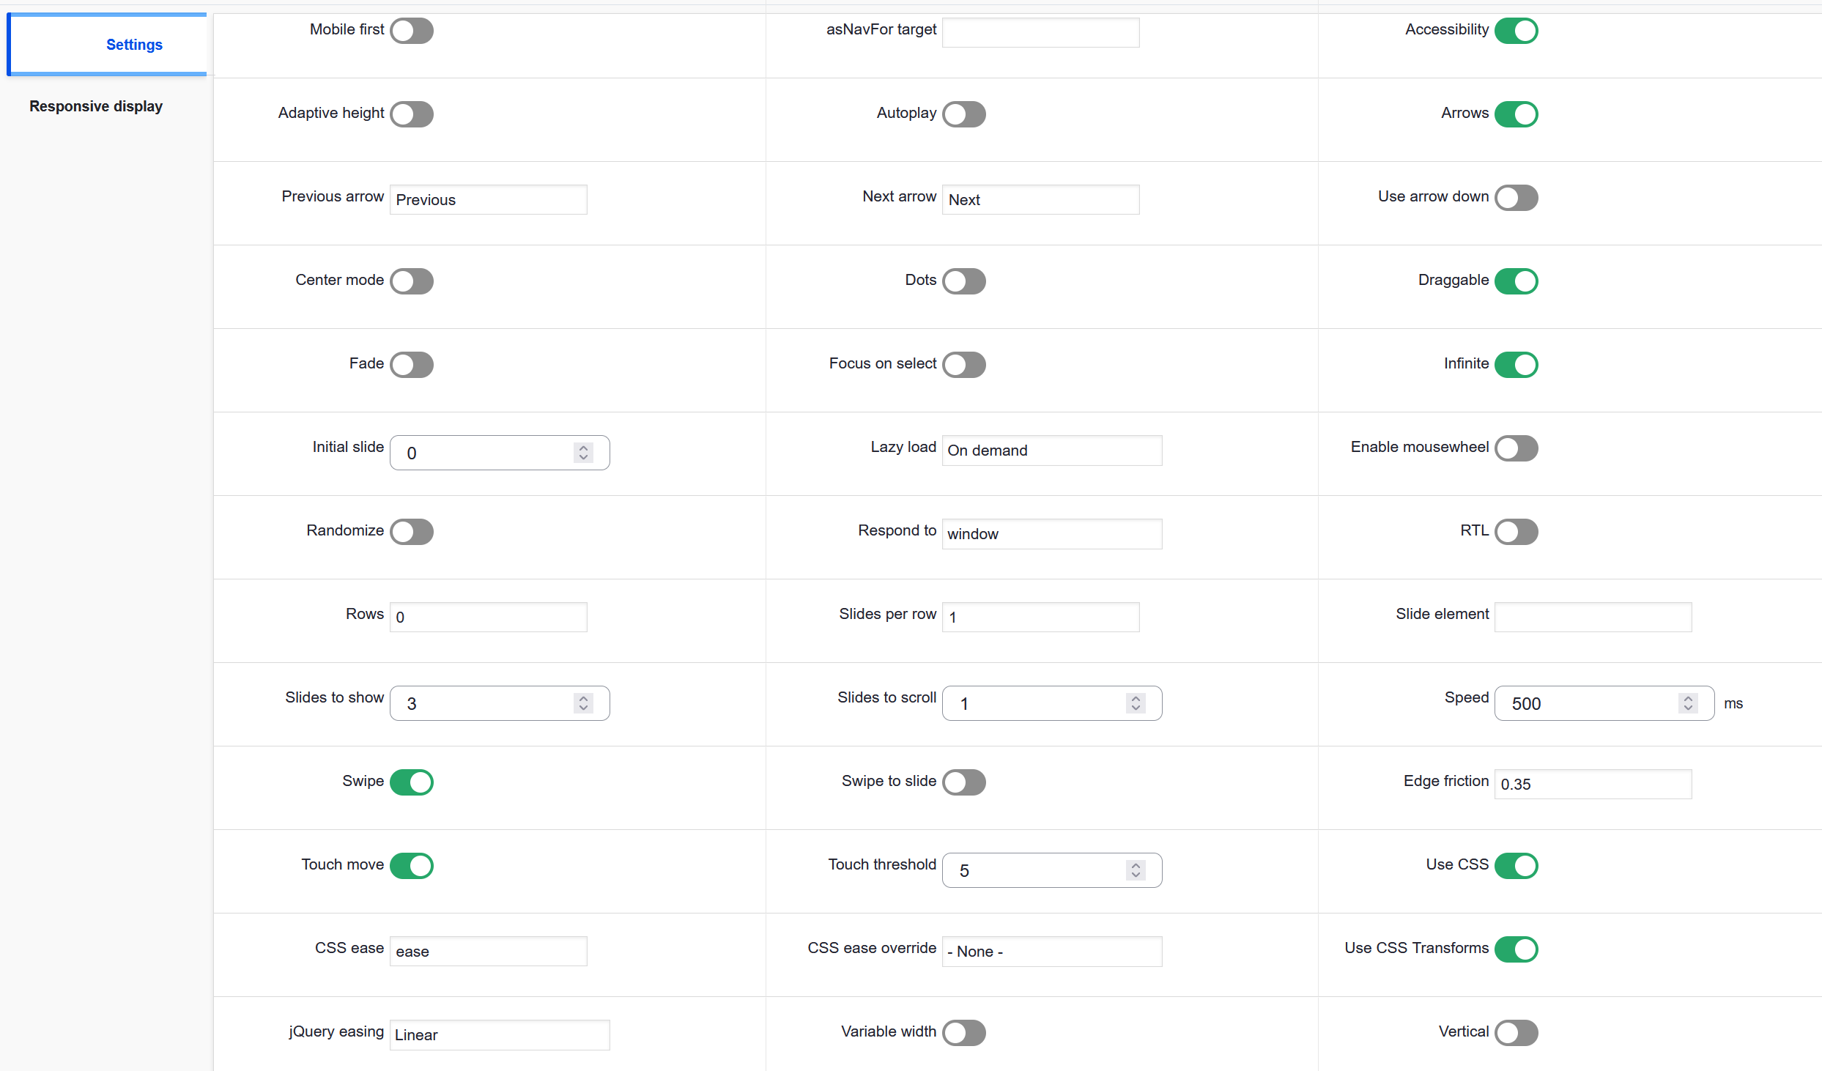The height and width of the screenshot is (1071, 1822).
Task: Open the Respond to dropdown
Action: [1051, 533]
